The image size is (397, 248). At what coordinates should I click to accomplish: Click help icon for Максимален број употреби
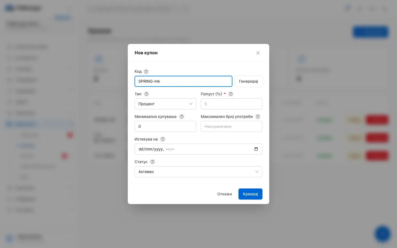click(258, 117)
